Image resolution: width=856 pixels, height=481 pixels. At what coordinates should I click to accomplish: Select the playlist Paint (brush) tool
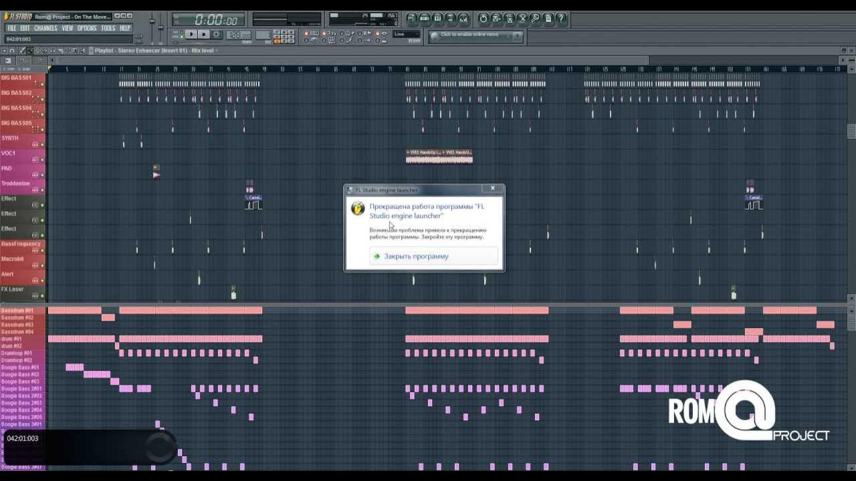coord(29,50)
